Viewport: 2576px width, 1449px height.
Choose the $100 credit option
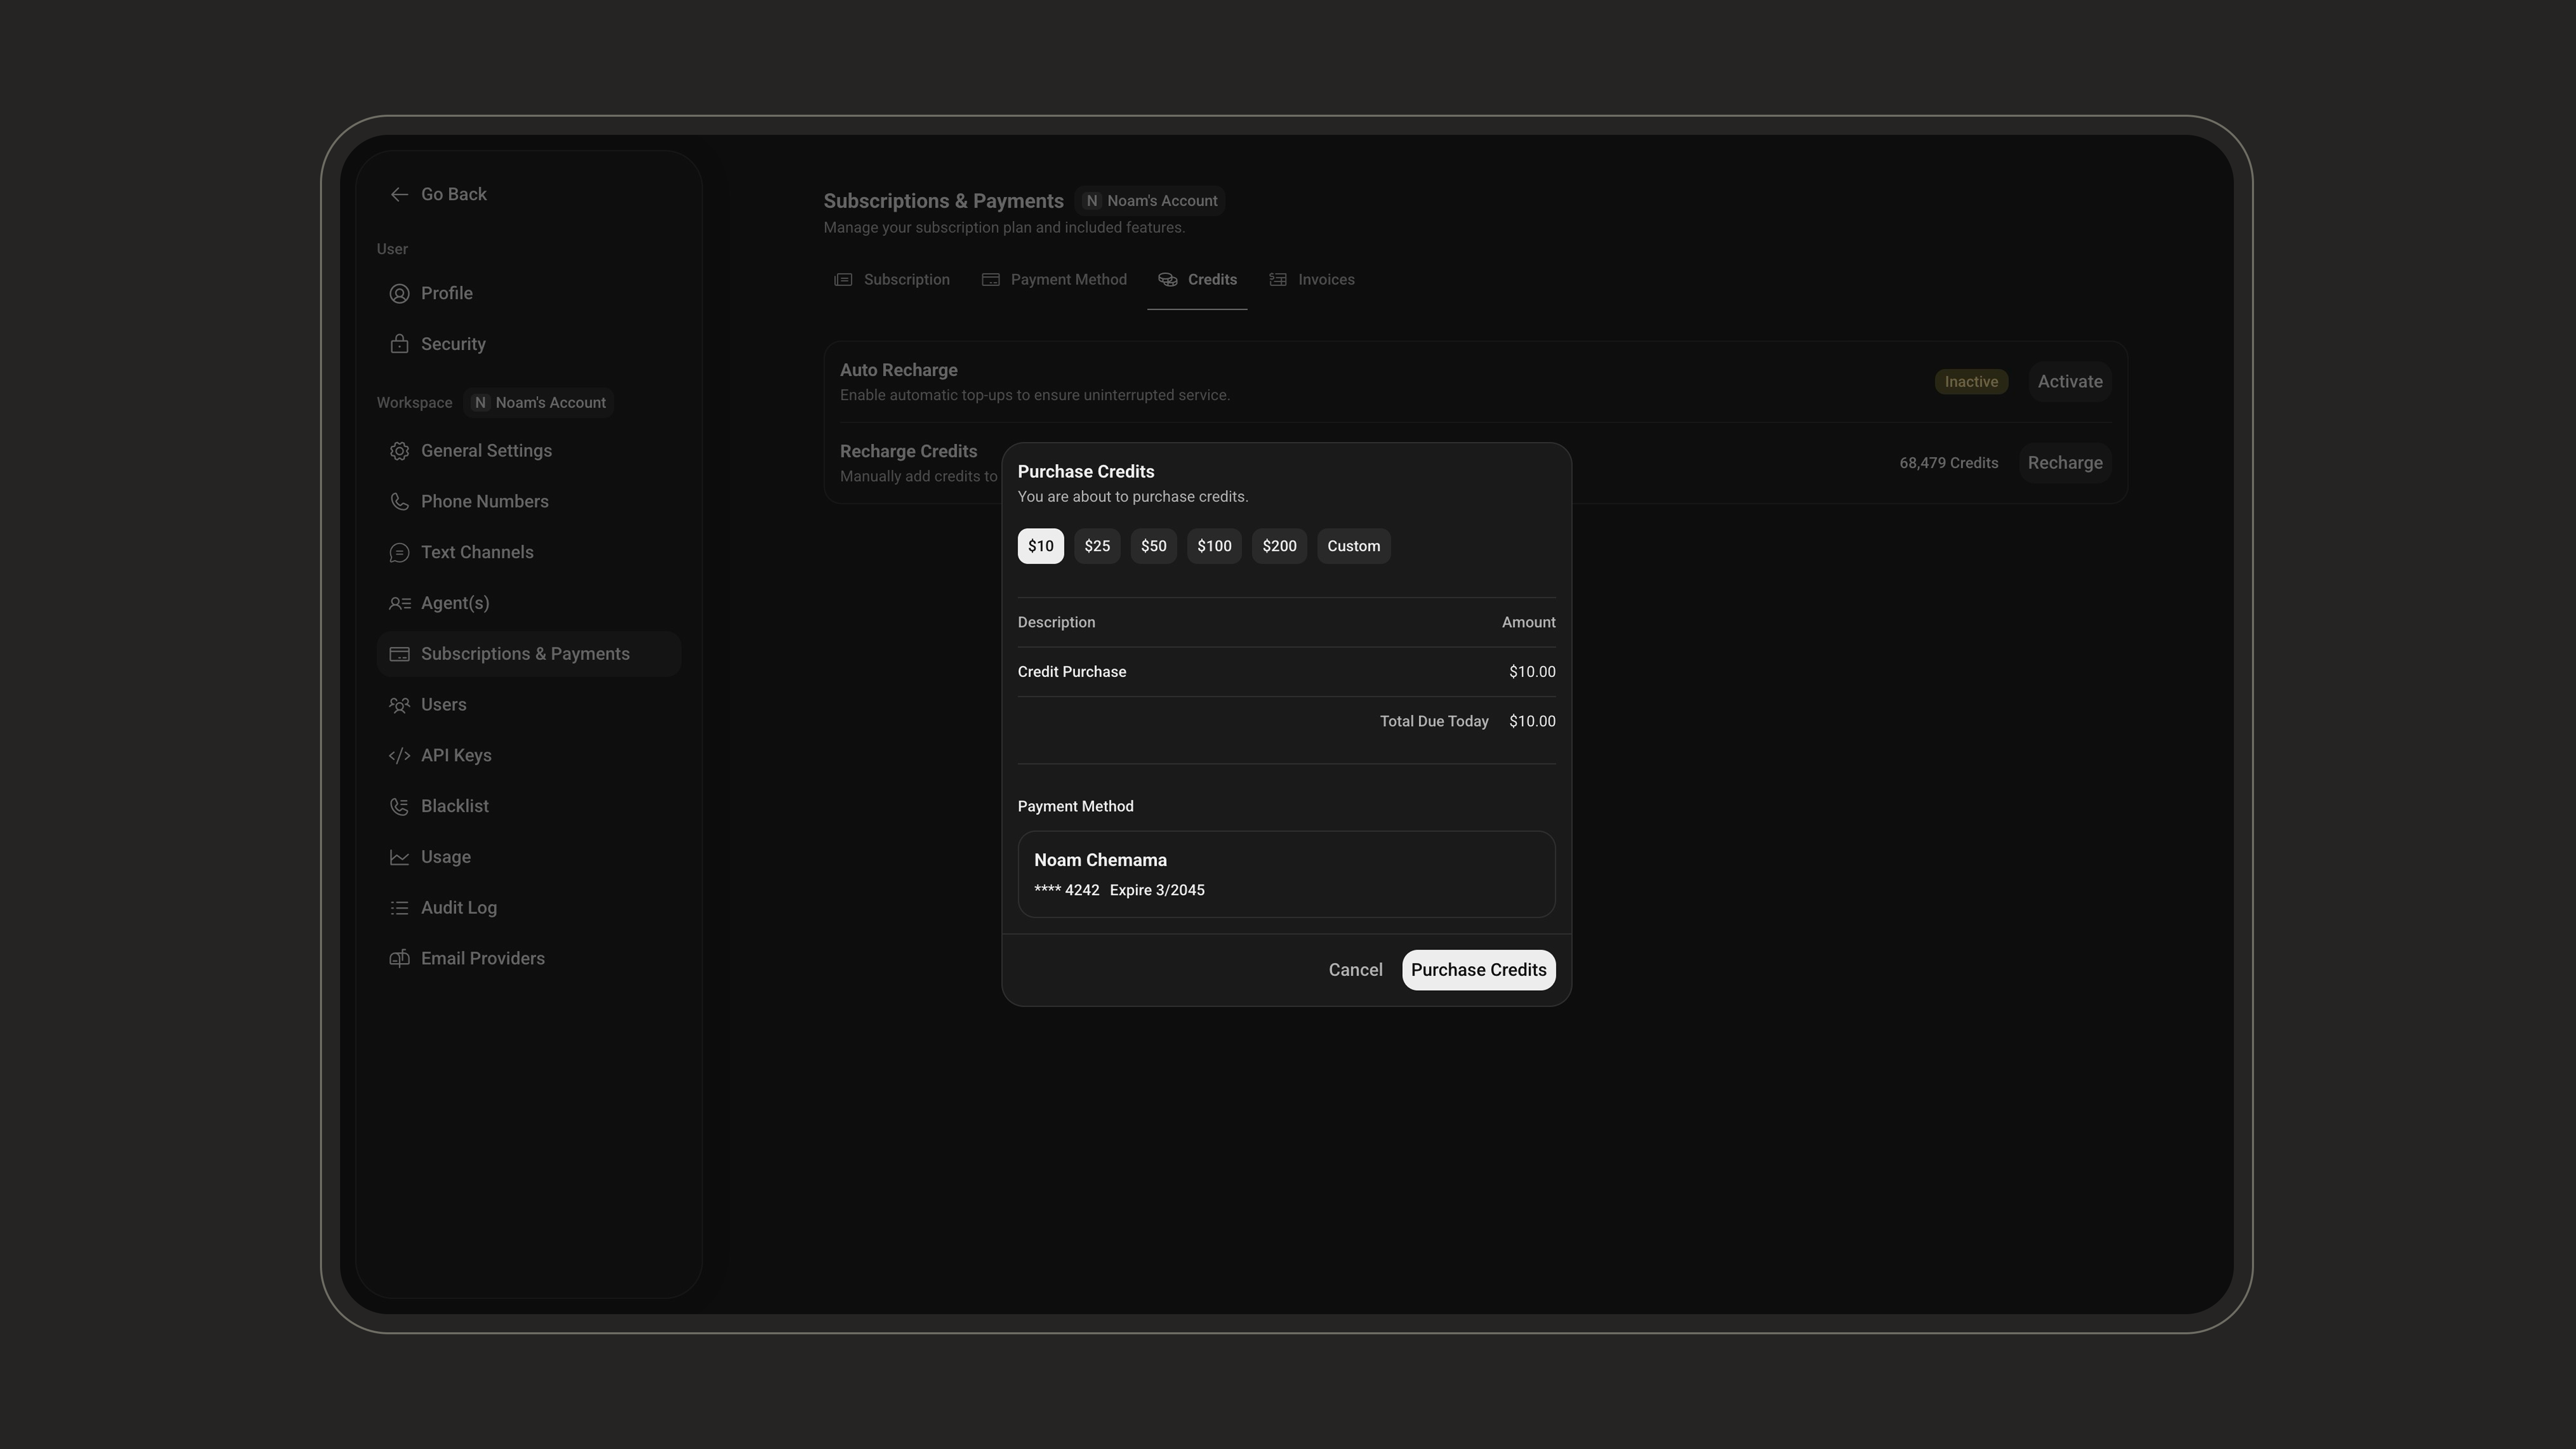click(1214, 546)
